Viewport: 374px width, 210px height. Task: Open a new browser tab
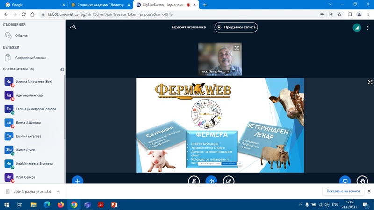tap(205, 5)
